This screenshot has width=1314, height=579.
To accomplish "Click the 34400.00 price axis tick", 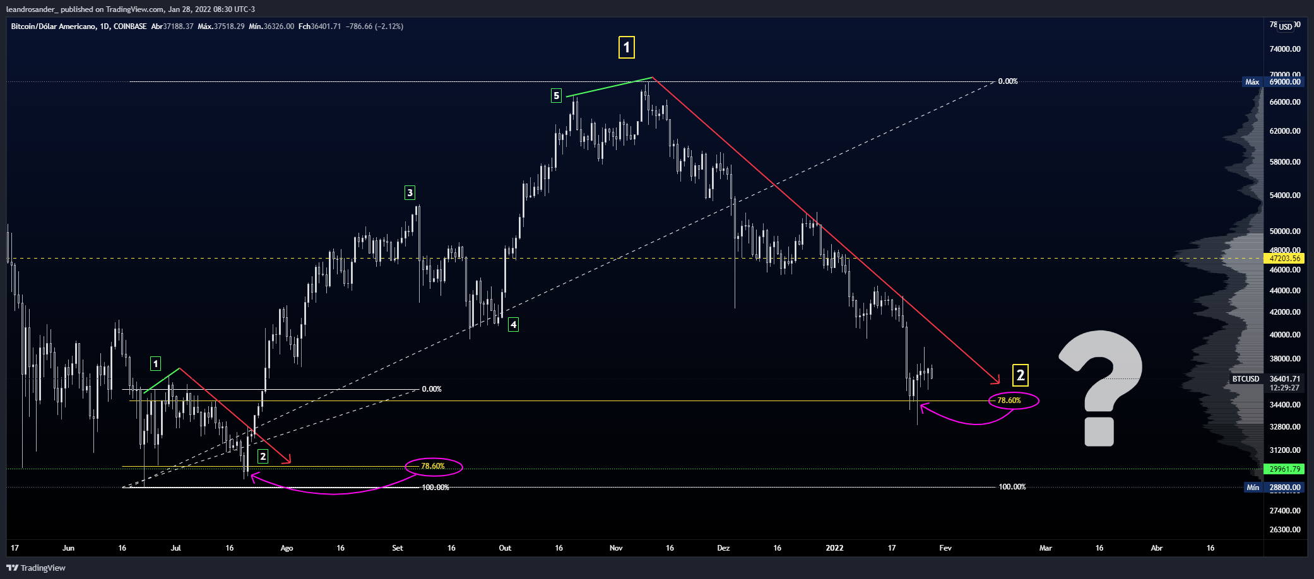I will point(1285,405).
